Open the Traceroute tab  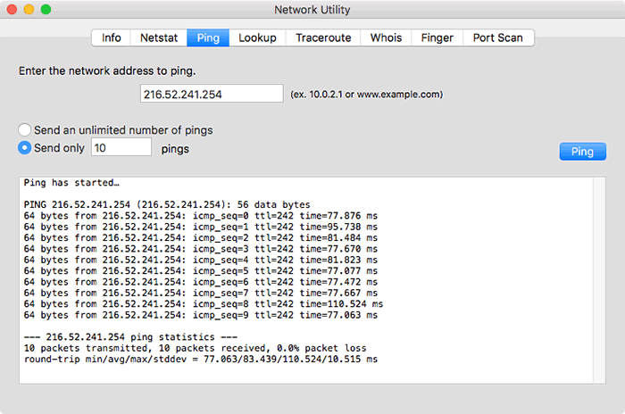tap(324, 37)
